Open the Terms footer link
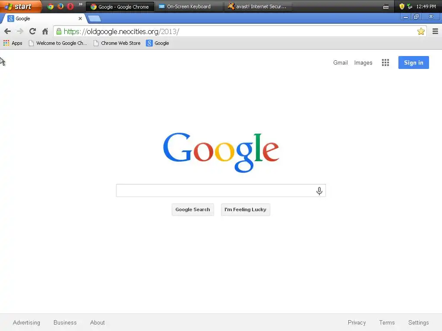Screen dimensions: 442x331 click(x=387, y=322)
